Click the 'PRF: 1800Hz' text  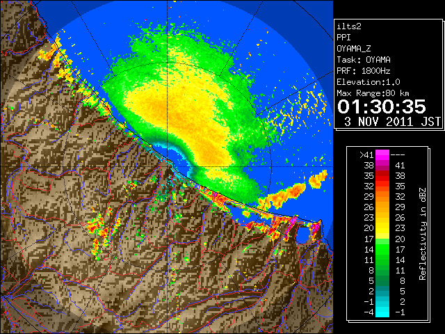click(x=364, y=71)
